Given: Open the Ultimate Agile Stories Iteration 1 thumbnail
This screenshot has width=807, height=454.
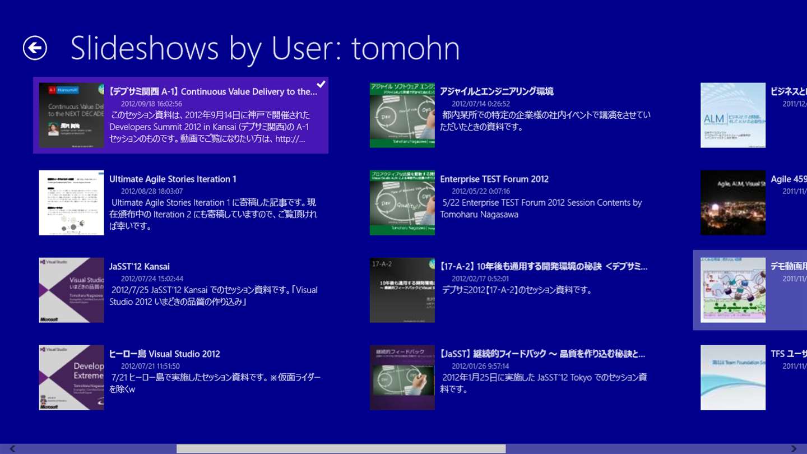Looking at the screenshot, I should click(71, 202).
